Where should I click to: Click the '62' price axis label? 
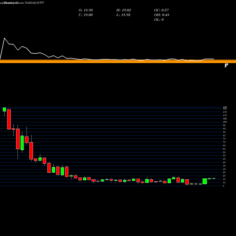224,149
